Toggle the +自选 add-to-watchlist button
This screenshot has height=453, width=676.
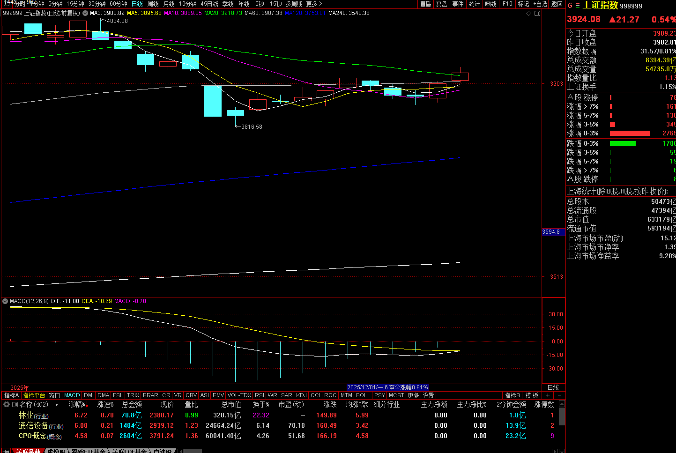tap(540, 4)
